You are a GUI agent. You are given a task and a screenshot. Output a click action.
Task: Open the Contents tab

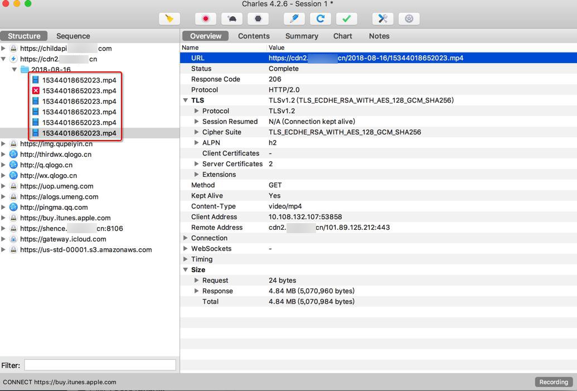tap(254, 36)
